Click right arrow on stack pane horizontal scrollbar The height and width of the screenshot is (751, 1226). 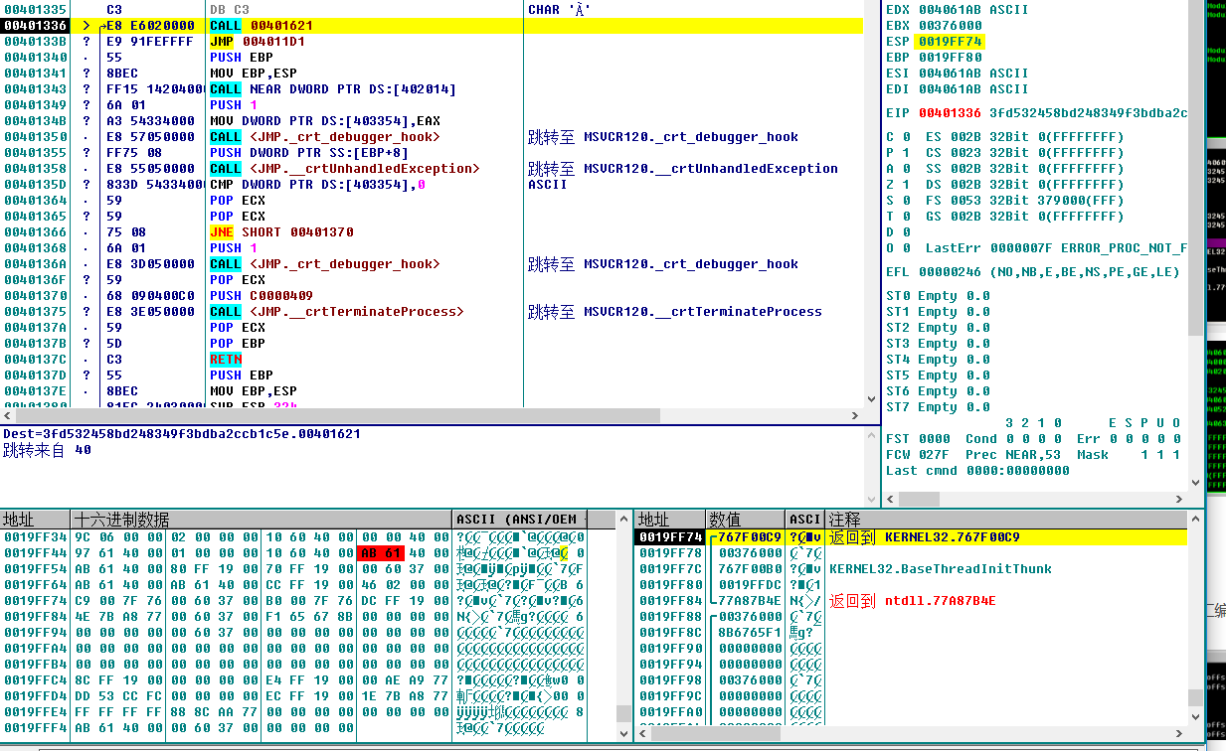1178,733
